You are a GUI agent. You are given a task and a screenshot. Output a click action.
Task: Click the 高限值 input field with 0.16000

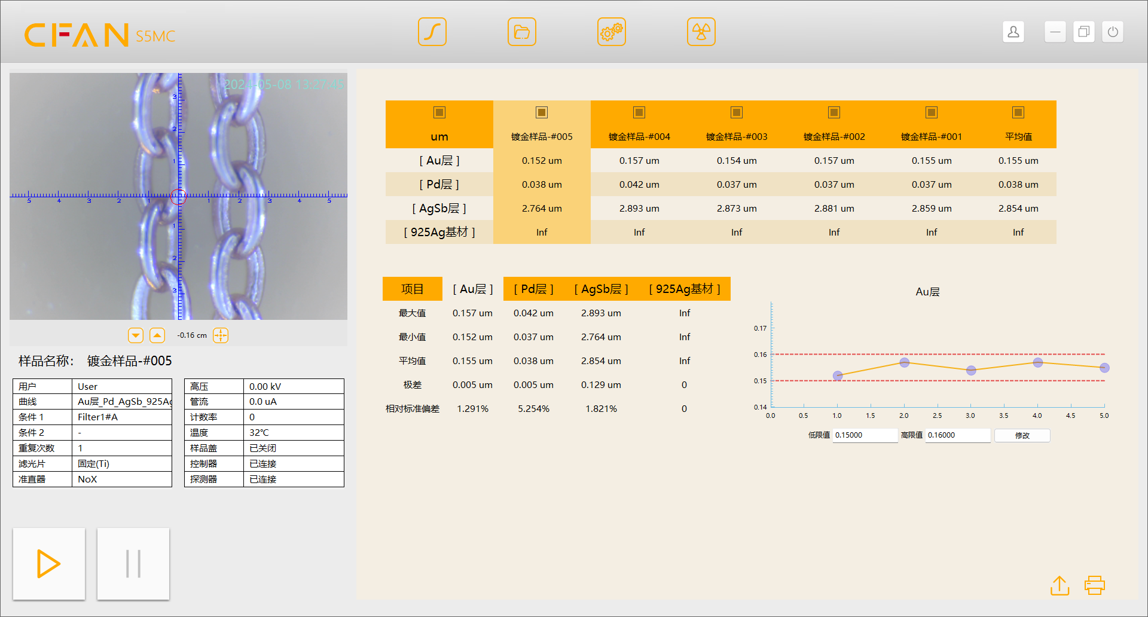pyautogui.click(x=958, y=435)
